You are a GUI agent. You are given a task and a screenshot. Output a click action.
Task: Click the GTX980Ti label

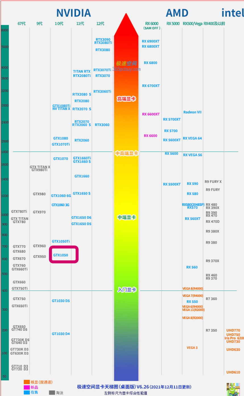coord(40,170)
